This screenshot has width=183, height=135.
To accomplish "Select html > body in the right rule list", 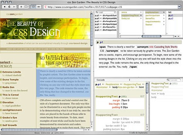I will [158, 94].
